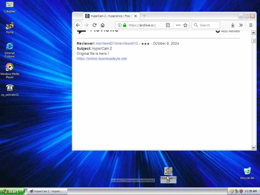Bookmark this page with star icon
260x195 pixels.
pos(185,25)
